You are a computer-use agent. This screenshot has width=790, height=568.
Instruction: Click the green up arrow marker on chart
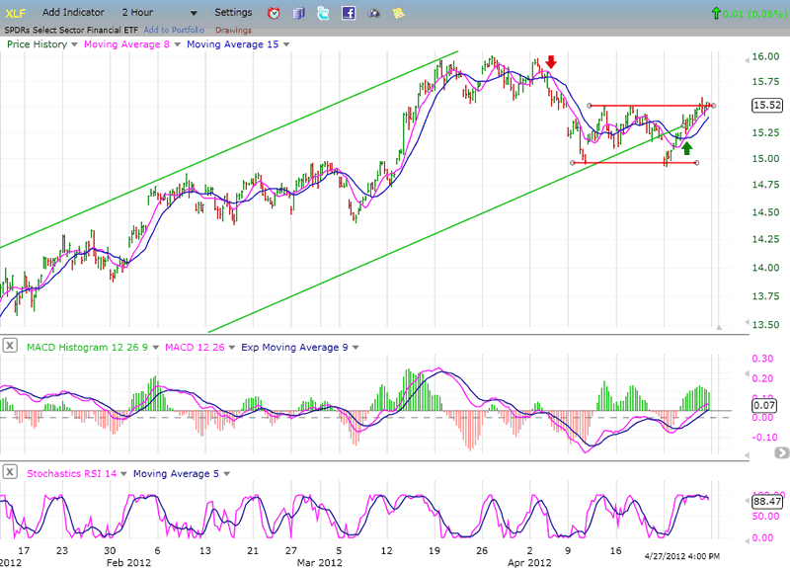pos(687,147)
